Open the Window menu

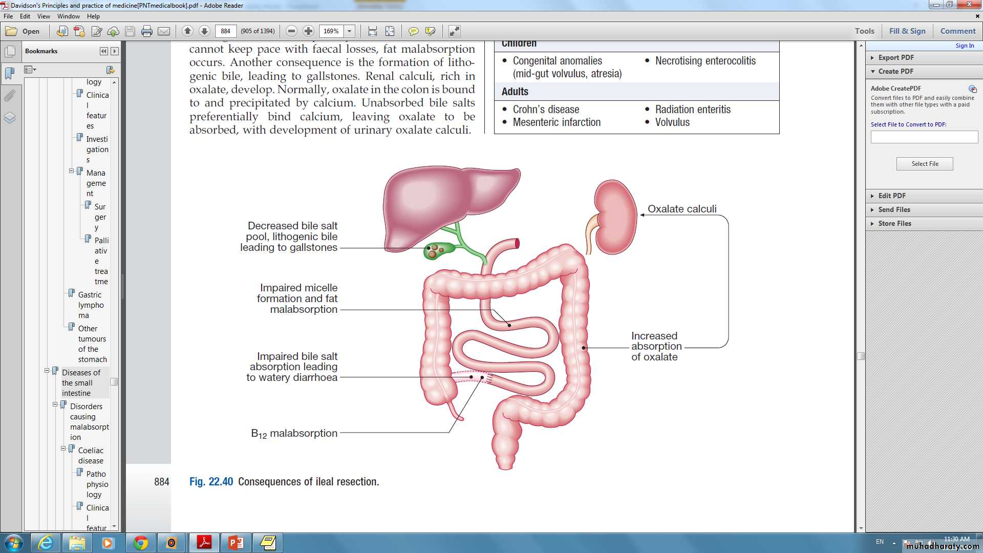click(x=68, y=16)
